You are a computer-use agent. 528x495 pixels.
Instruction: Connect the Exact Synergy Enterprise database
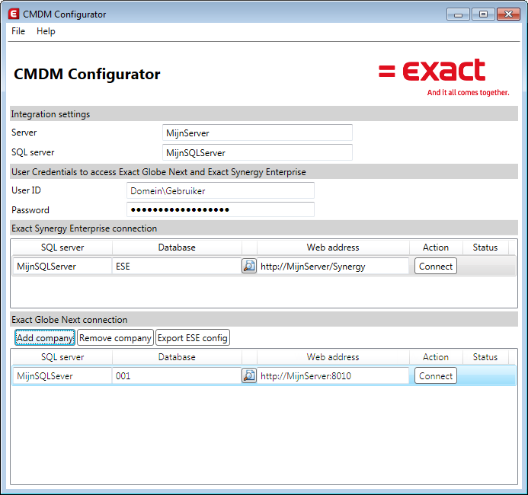pyautogui.click(x=436, y=267)
